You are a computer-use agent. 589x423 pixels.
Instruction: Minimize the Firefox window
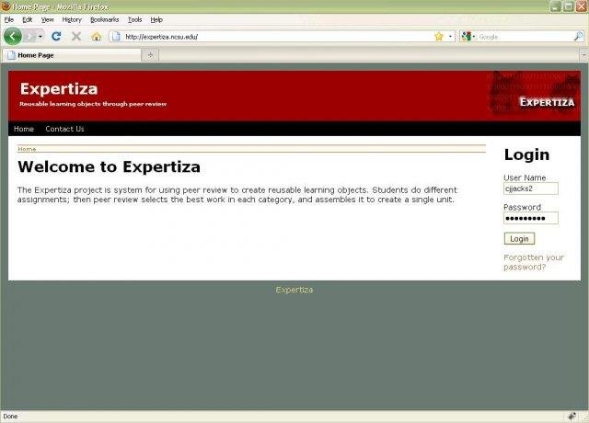coord(556,6)
